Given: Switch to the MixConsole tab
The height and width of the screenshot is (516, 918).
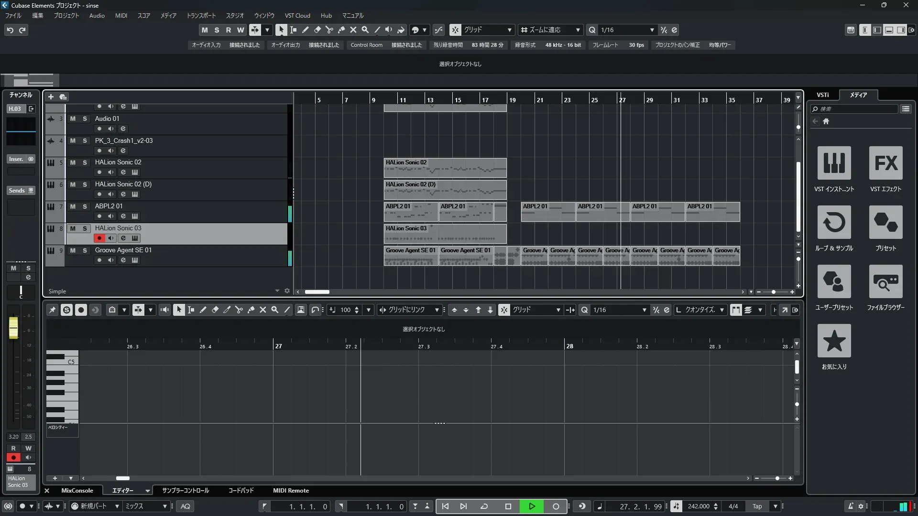Looking at the screenshot, I should click(77, 490).
